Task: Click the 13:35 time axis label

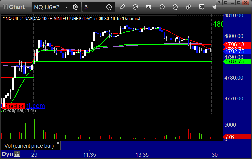Action: tap(142, 155)
